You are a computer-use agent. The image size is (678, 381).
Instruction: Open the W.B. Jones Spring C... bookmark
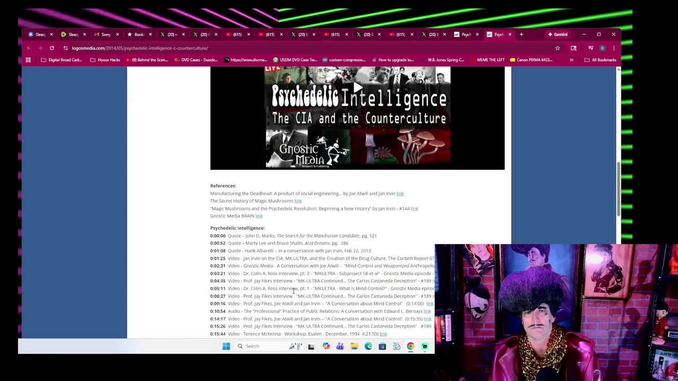pos(442,60)
